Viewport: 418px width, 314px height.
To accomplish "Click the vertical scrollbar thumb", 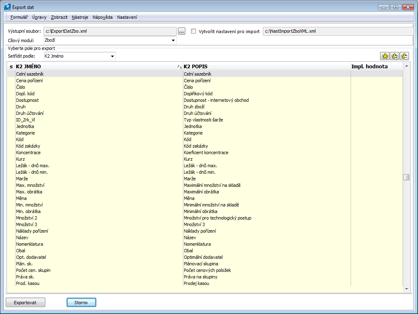I will [406, 176].
